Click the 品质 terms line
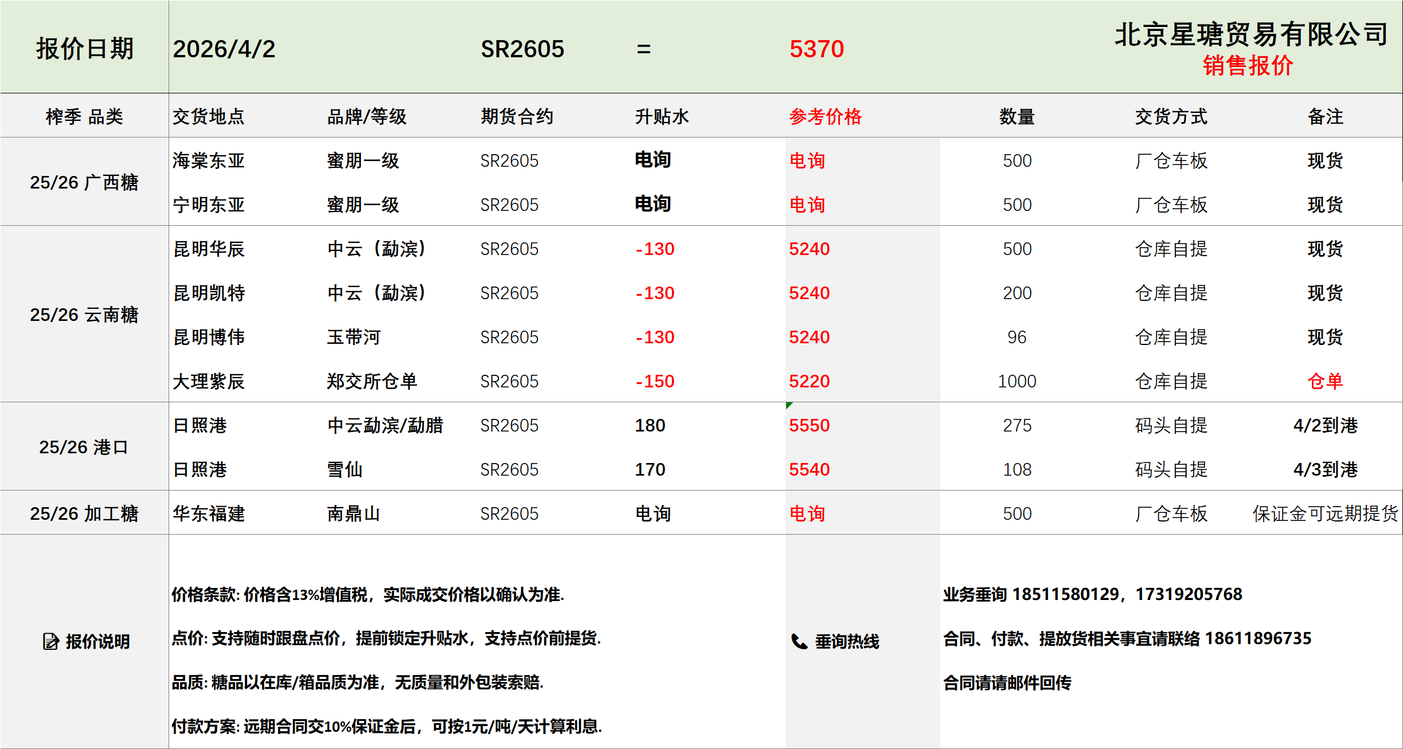Image resolution: width=1403 pixels, height=749 pixels. click(358, 683)
